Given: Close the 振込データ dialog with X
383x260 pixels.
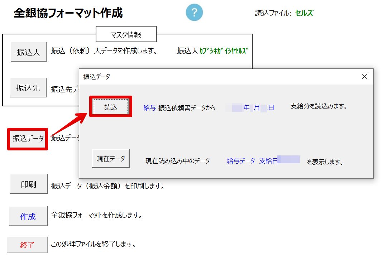Looking at the screenshot, I should tap(364, 76).
